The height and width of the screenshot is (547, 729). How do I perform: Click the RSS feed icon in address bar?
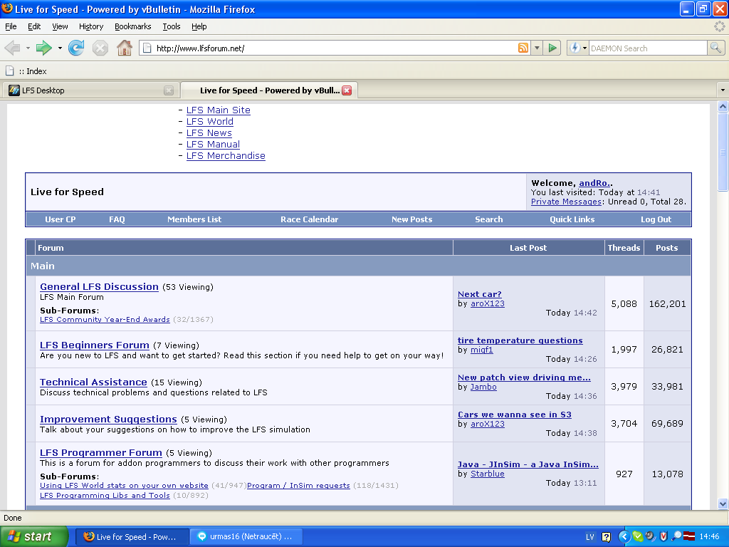523,48
